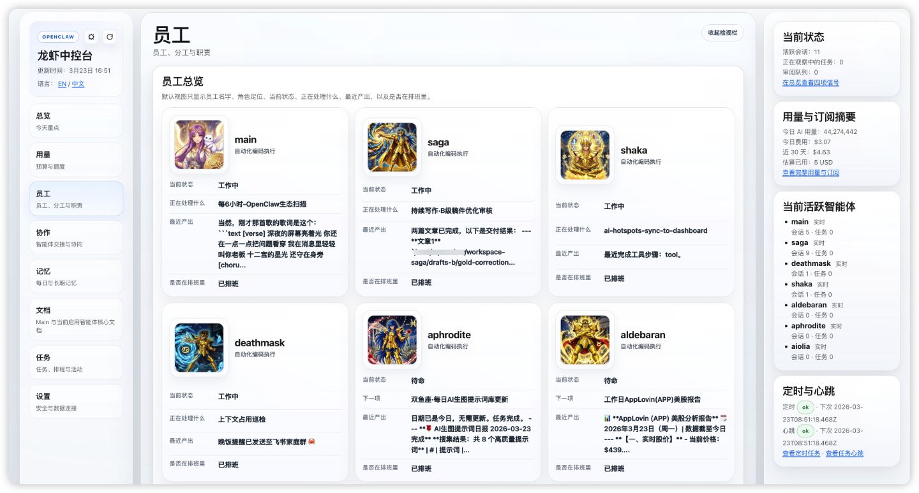Open the 总览 sidebar section
919x493 pixels.
pyautogui.click(x=76, y=121)
